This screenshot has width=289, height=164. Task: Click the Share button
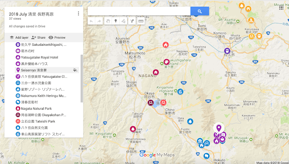(38, 37)
